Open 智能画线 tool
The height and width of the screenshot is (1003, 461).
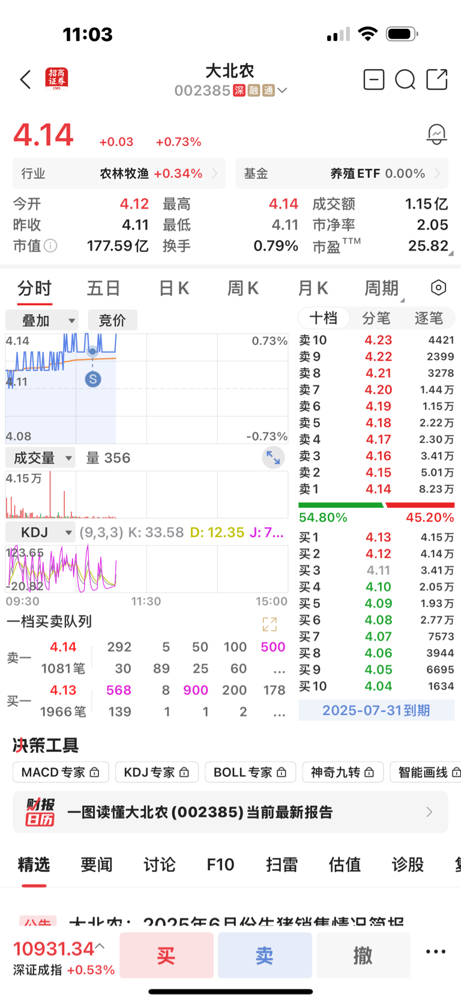click(x=426, y=772)
